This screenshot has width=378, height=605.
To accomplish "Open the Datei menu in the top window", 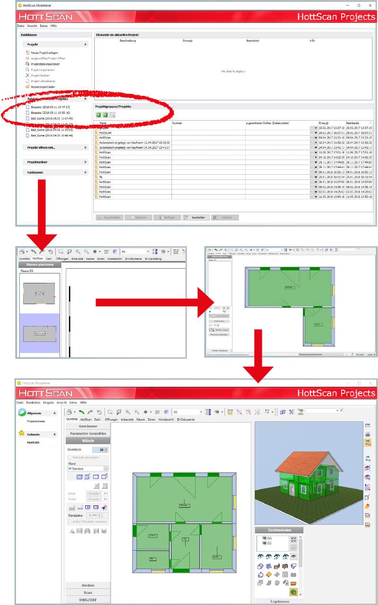I will click(x=20, y=26).
